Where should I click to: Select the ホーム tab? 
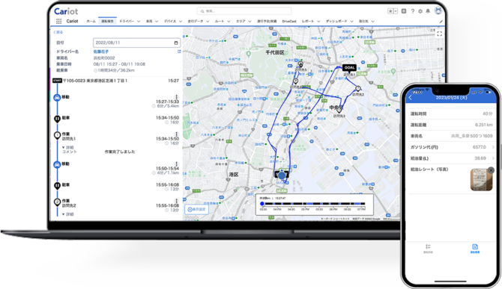click(x=91, y=22)
